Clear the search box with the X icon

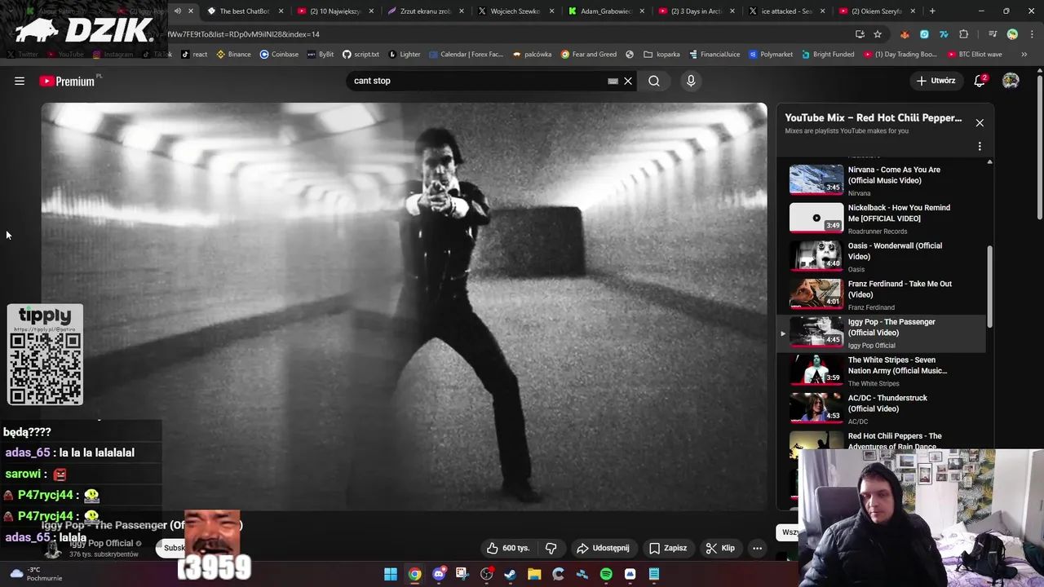point(628,81)
